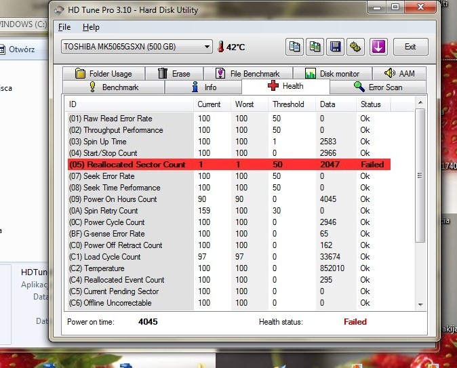The height and width of the screenshot is (368, 457).
Task: Select the failed Reallocated Sector Count row
Action: [229, 165]
